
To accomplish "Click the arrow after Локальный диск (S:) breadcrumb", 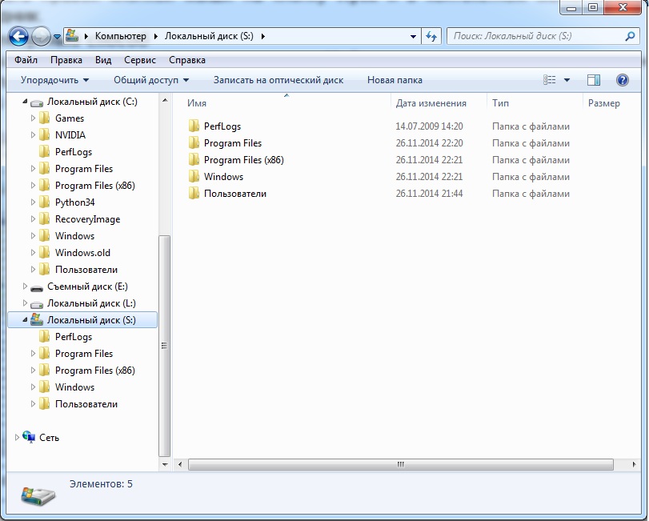I will tap(262, 37).
